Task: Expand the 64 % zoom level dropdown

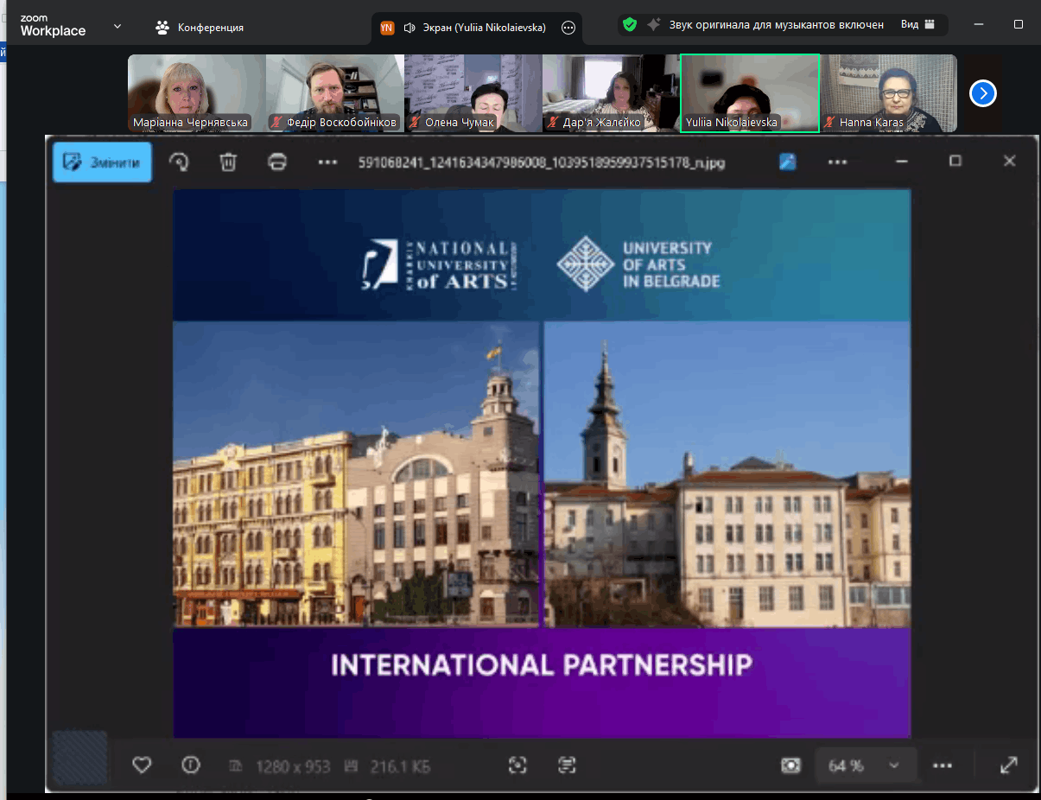Action: tap(893, 765)
